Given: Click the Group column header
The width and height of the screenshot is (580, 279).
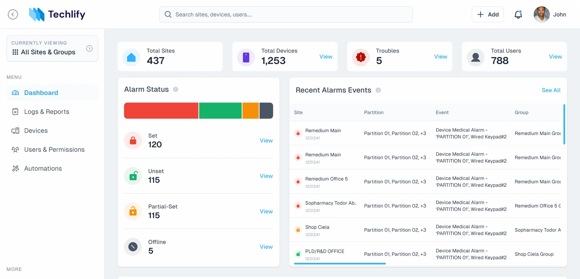Looking at the screenshot, I should click(522, 112).
